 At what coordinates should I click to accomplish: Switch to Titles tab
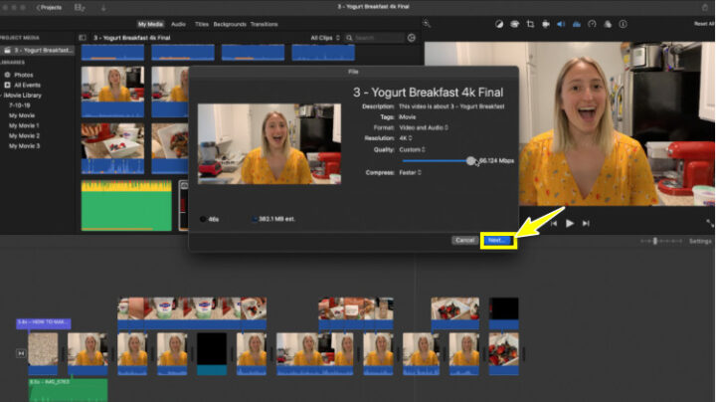click(201, 24)
